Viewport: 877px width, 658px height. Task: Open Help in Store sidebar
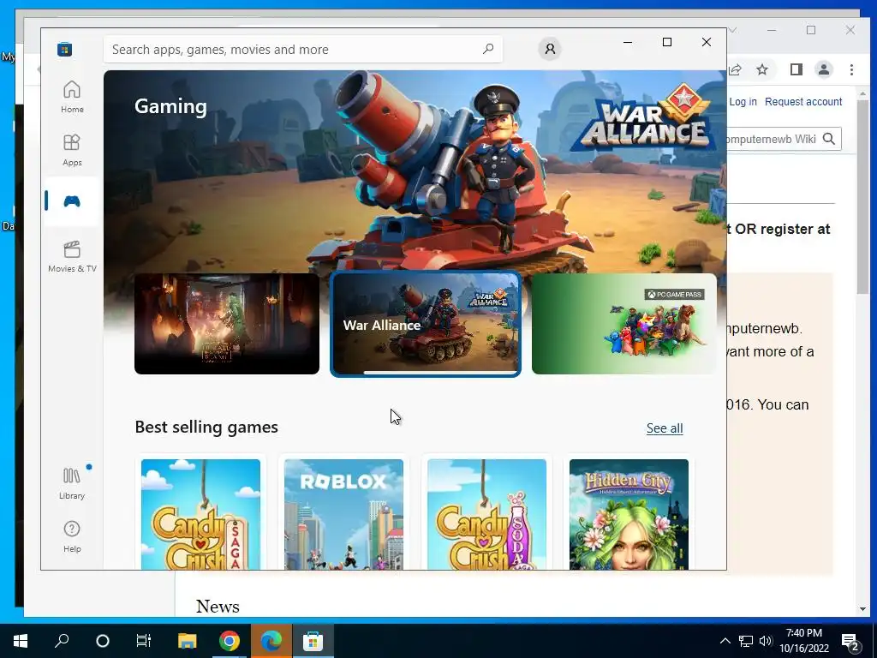72,536
